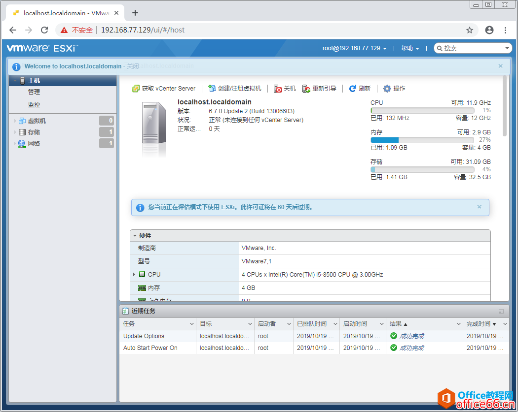This screenshot has width=518, height=412.
Task: Open the 操作 actions gear menu
Action: click(x=394, y=88)
